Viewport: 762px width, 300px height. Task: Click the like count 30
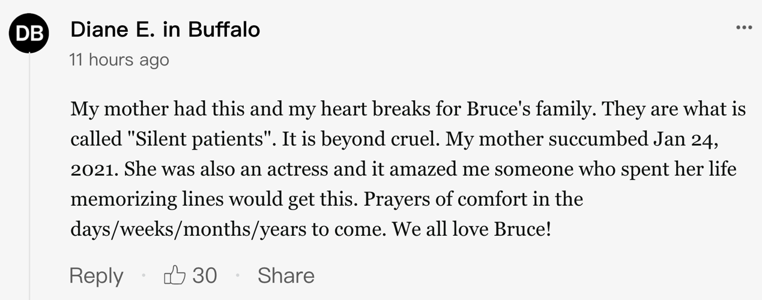pos(205,275)
